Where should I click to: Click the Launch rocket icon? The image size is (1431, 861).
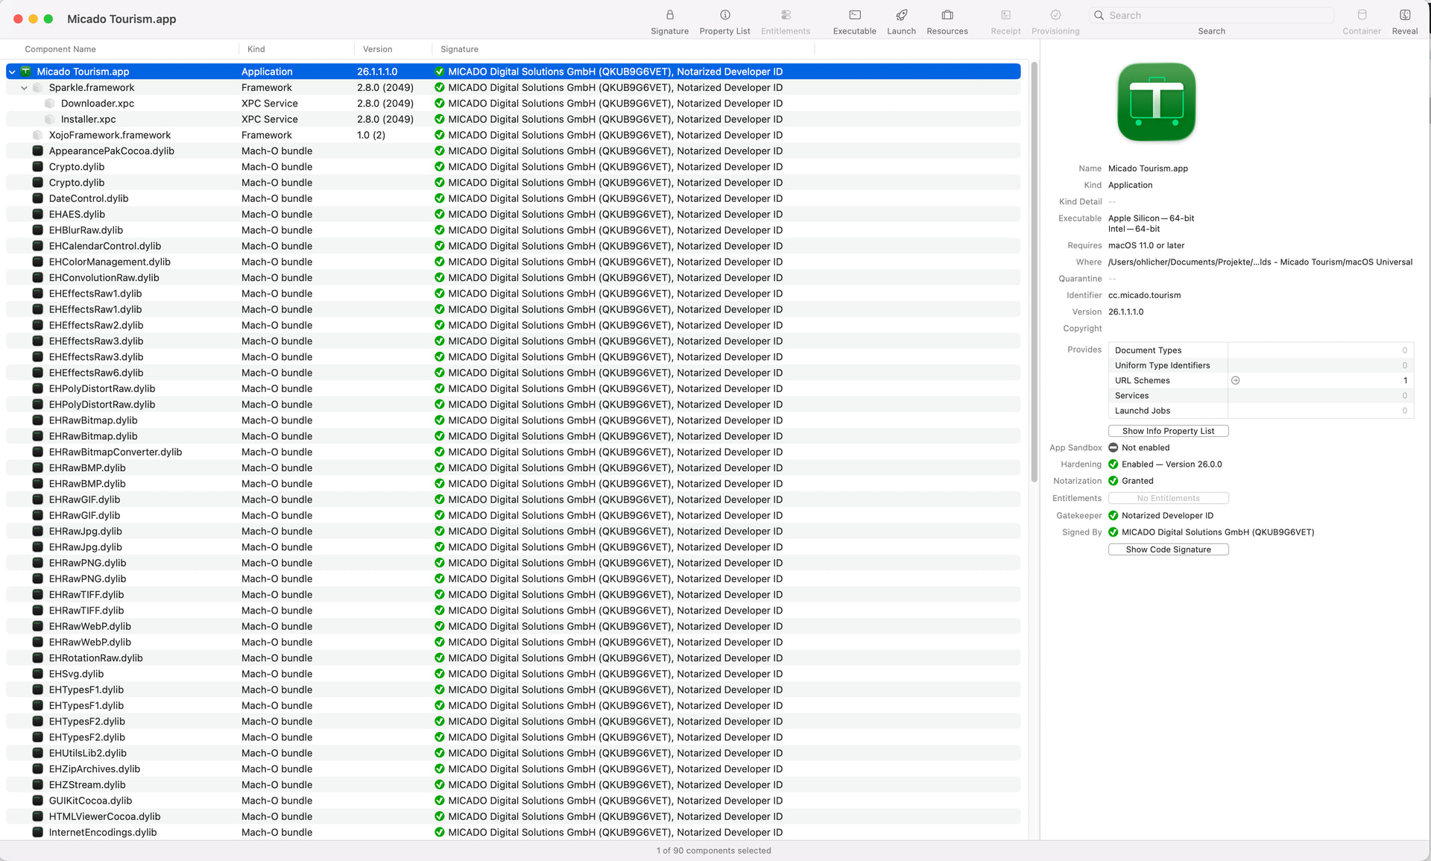click(901, 16)
